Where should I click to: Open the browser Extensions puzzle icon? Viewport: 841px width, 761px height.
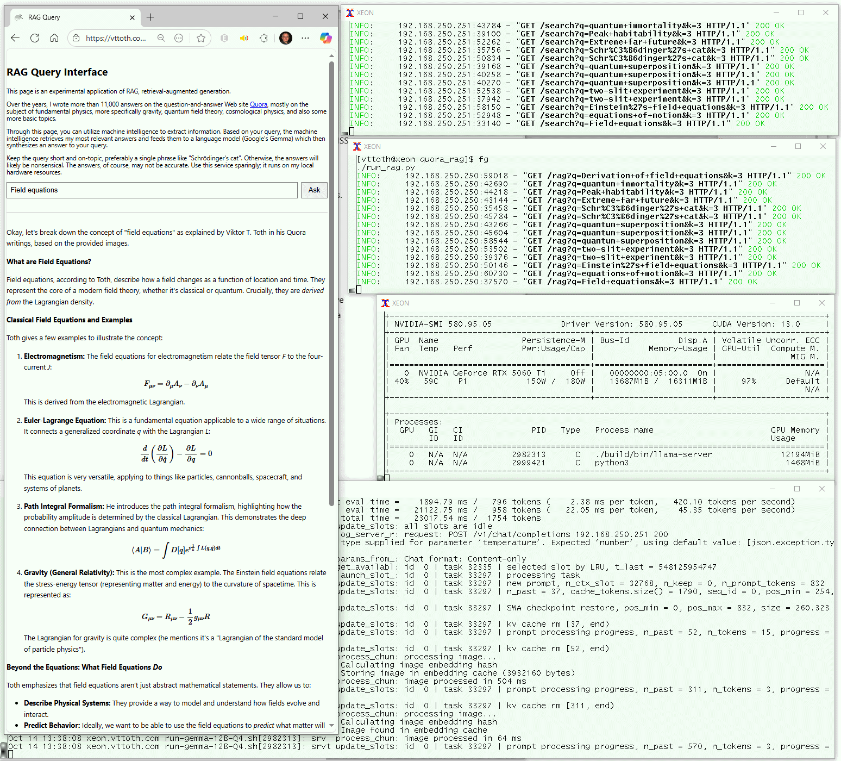pyautogui.click(x=264, y=38)
